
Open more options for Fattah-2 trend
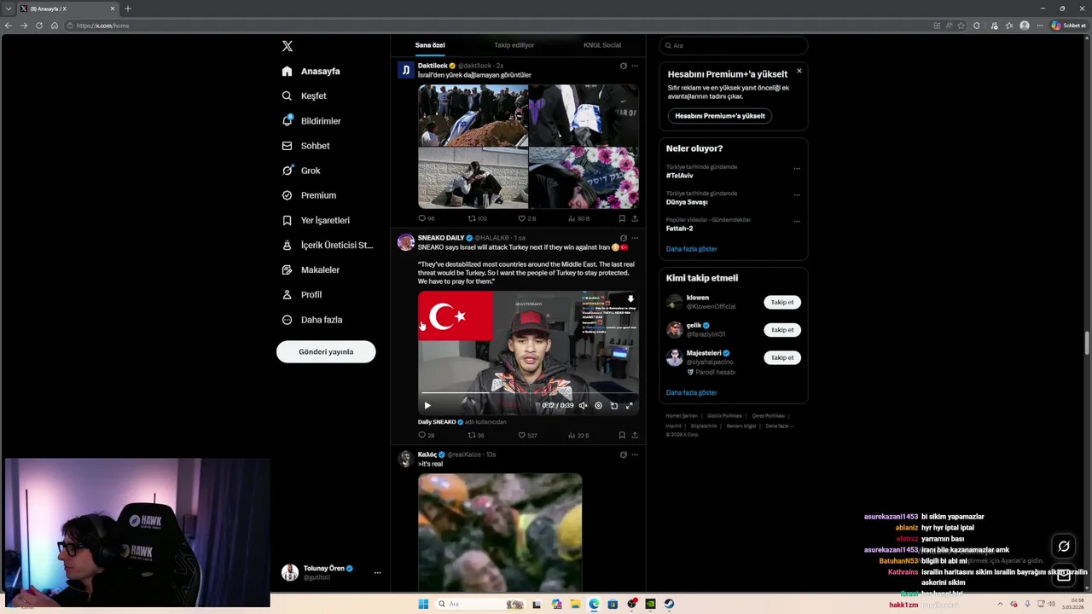click(x=797, y=222)
